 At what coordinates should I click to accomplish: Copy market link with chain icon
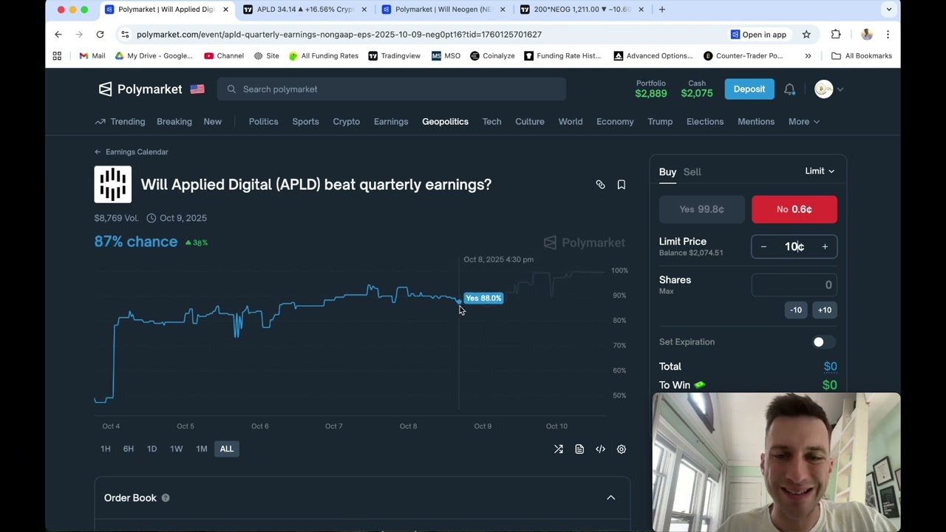tap(600, 185)
